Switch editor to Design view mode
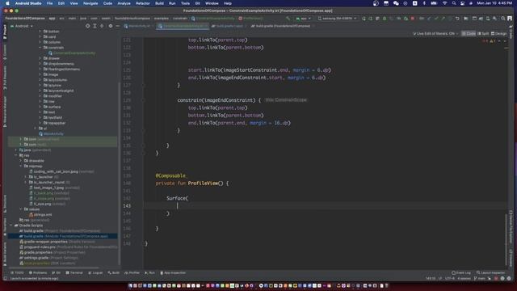The width and height of the screenshot is (517, 291). click(x=499, y=34)
